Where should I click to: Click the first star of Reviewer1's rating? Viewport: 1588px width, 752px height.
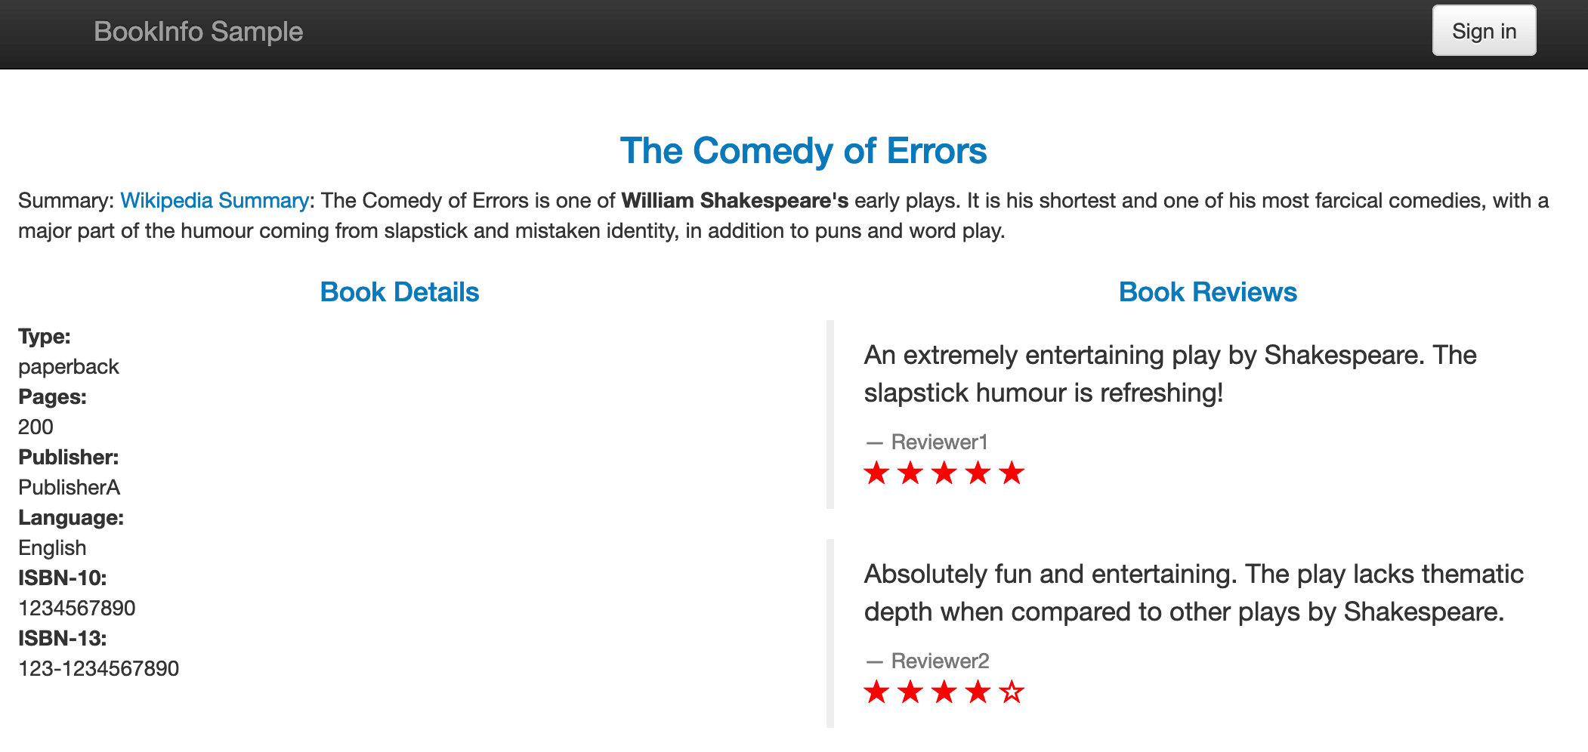[x=876, y=473]
